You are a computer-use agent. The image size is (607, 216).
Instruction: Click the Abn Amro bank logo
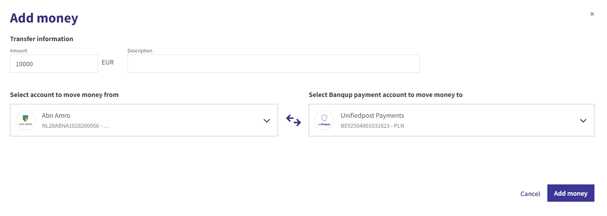click(26, 120)
